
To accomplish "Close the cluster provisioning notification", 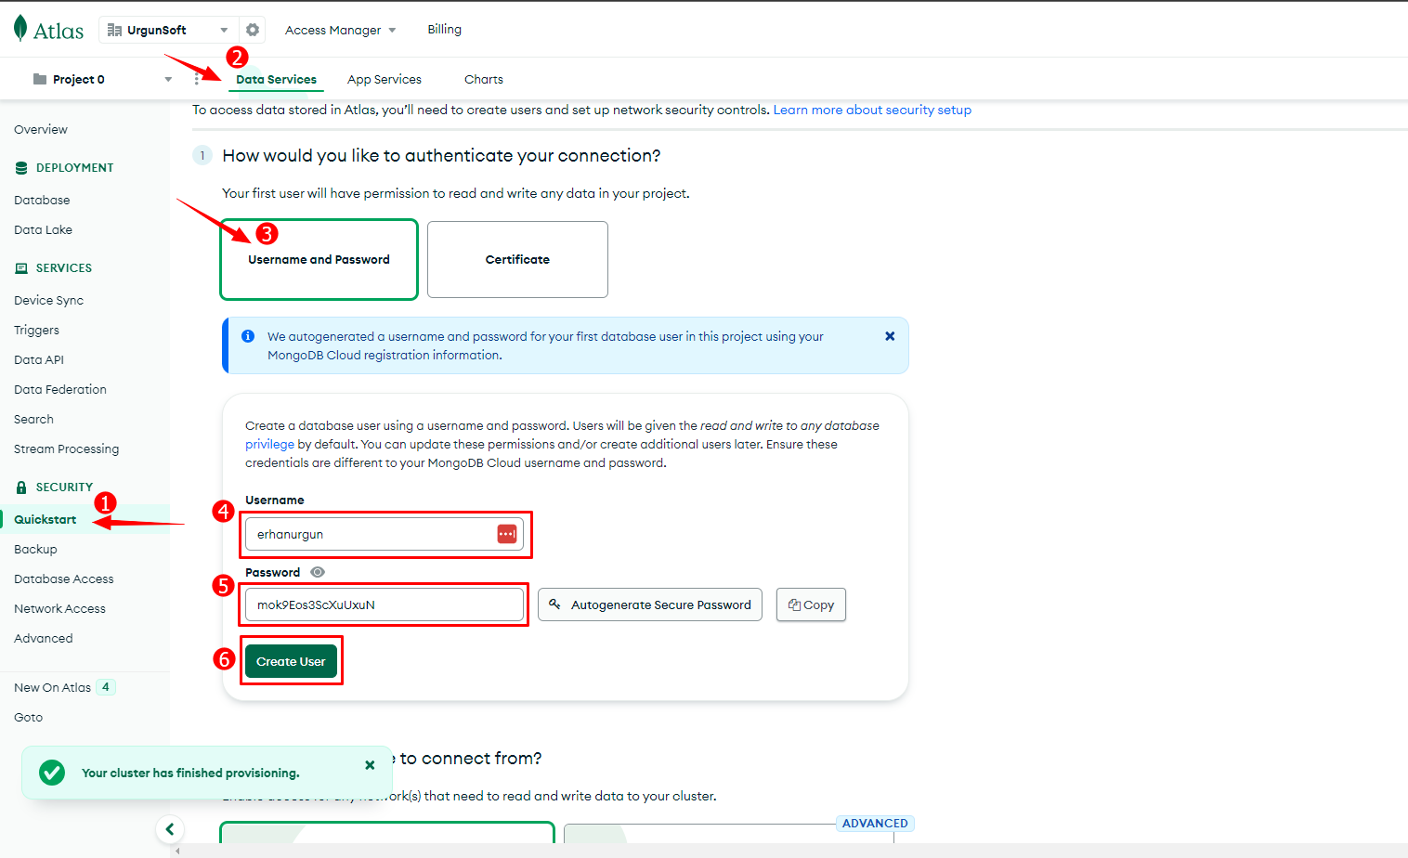I will tap(370, 765).
